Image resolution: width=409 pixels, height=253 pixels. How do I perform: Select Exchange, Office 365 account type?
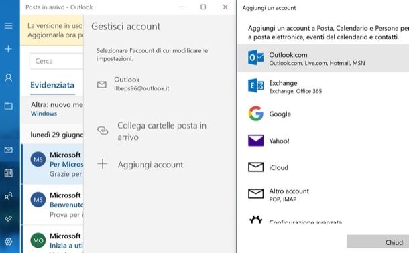(323, 86)
